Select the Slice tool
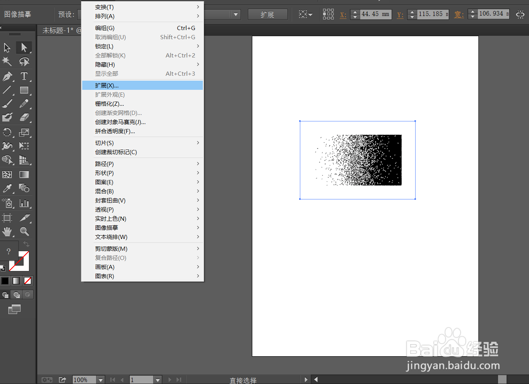 coord(24,218)
